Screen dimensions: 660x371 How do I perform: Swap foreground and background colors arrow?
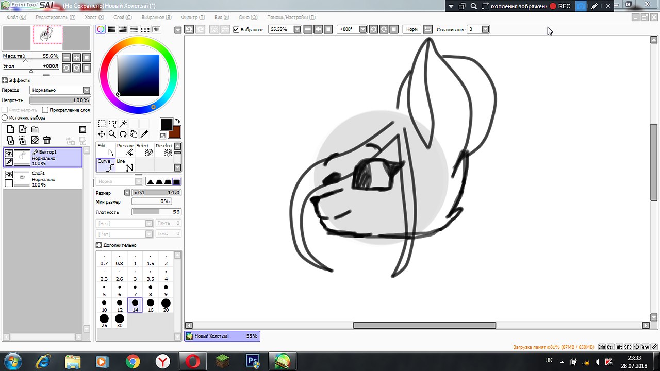coord(177,122)
